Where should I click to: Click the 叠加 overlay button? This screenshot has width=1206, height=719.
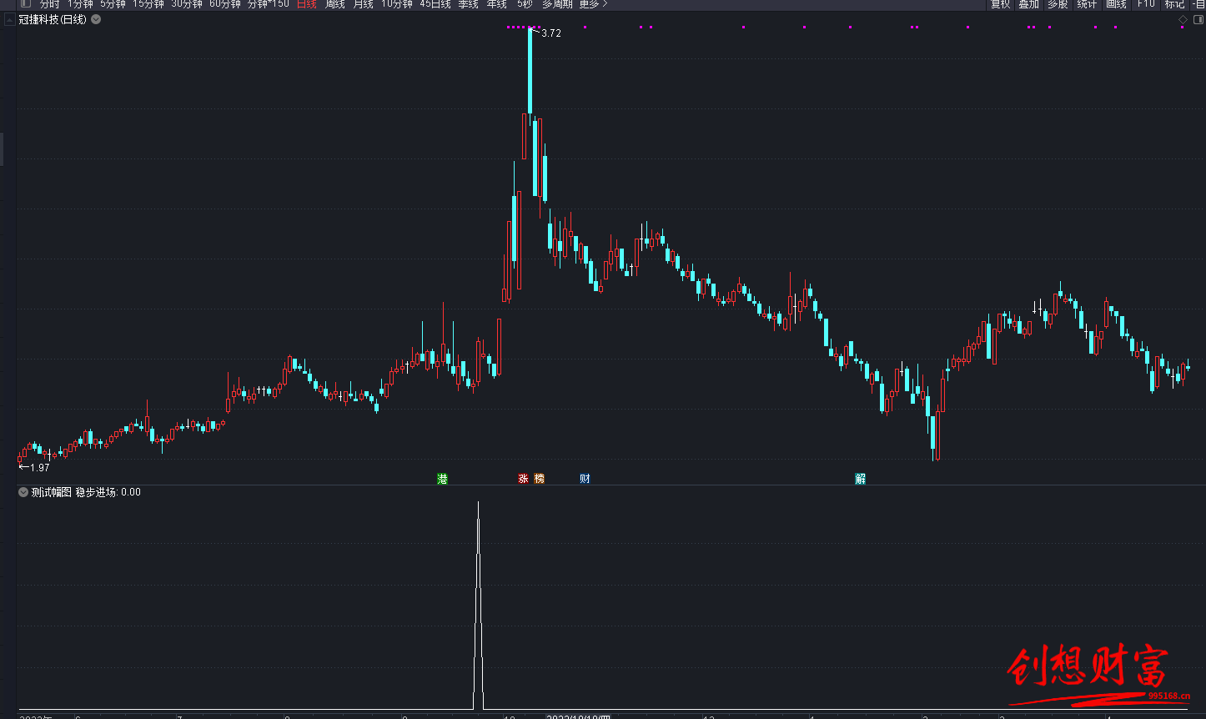pyautogui.click(x=1028, y=4)
